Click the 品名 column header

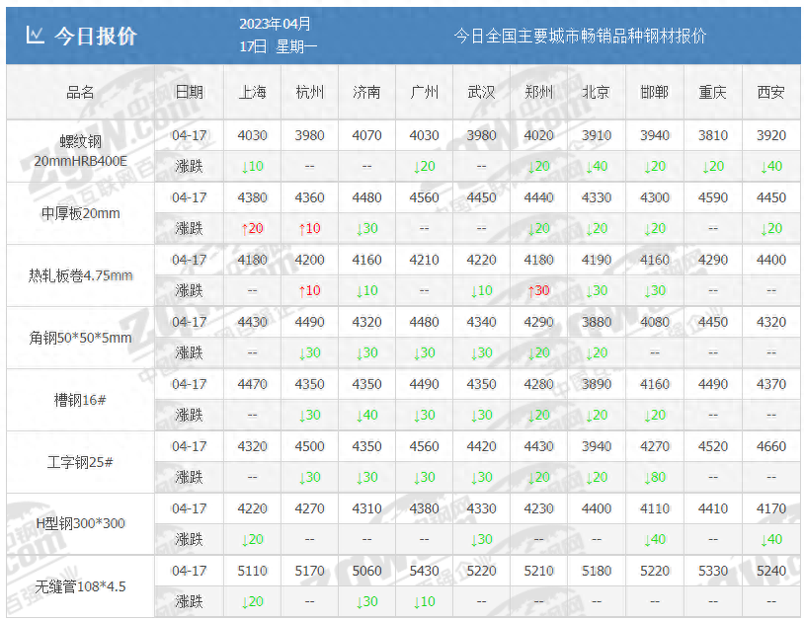click(81, 93)
